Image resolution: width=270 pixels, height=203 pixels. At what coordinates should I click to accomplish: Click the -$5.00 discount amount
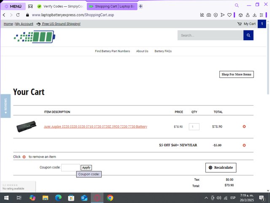tap(217, 145)
